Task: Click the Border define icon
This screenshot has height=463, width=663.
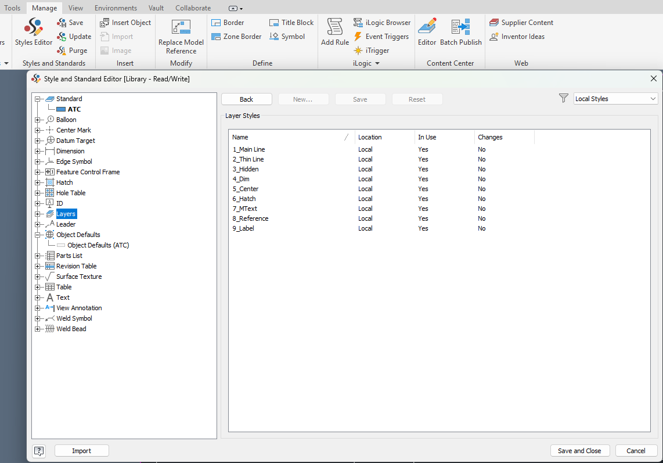Action: click(x=216, y=23)
